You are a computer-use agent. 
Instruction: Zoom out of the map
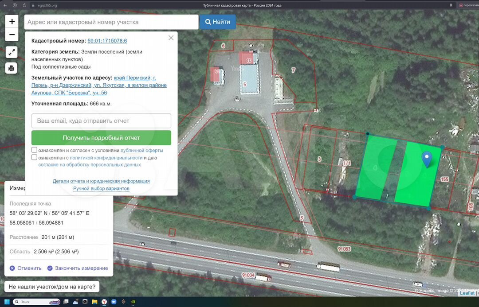coord(12,35)
